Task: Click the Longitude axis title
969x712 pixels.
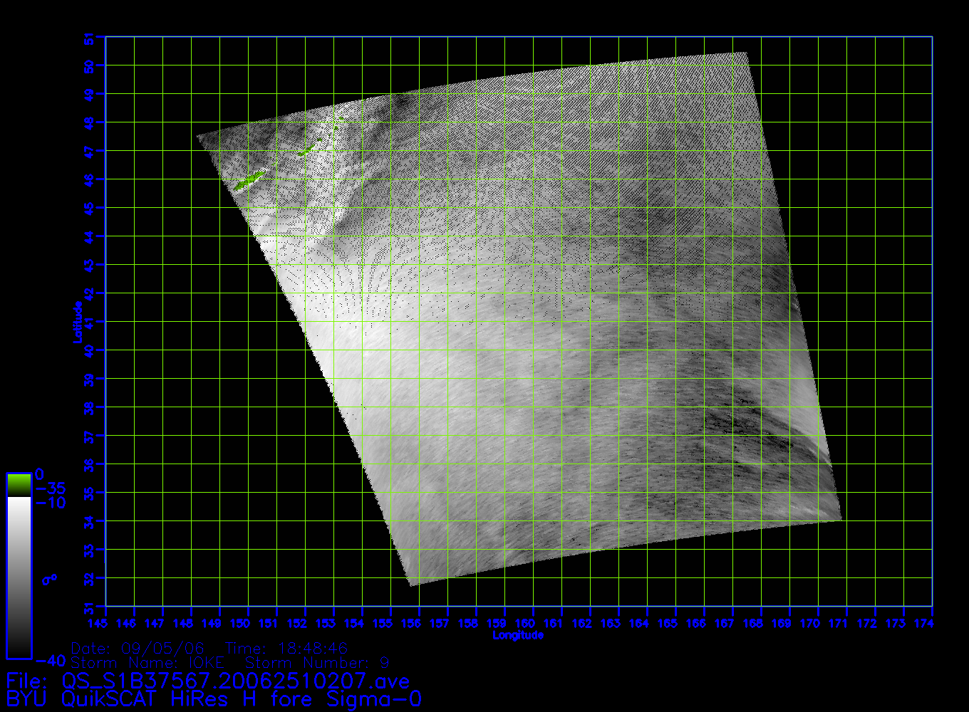Action: point(518,635)
